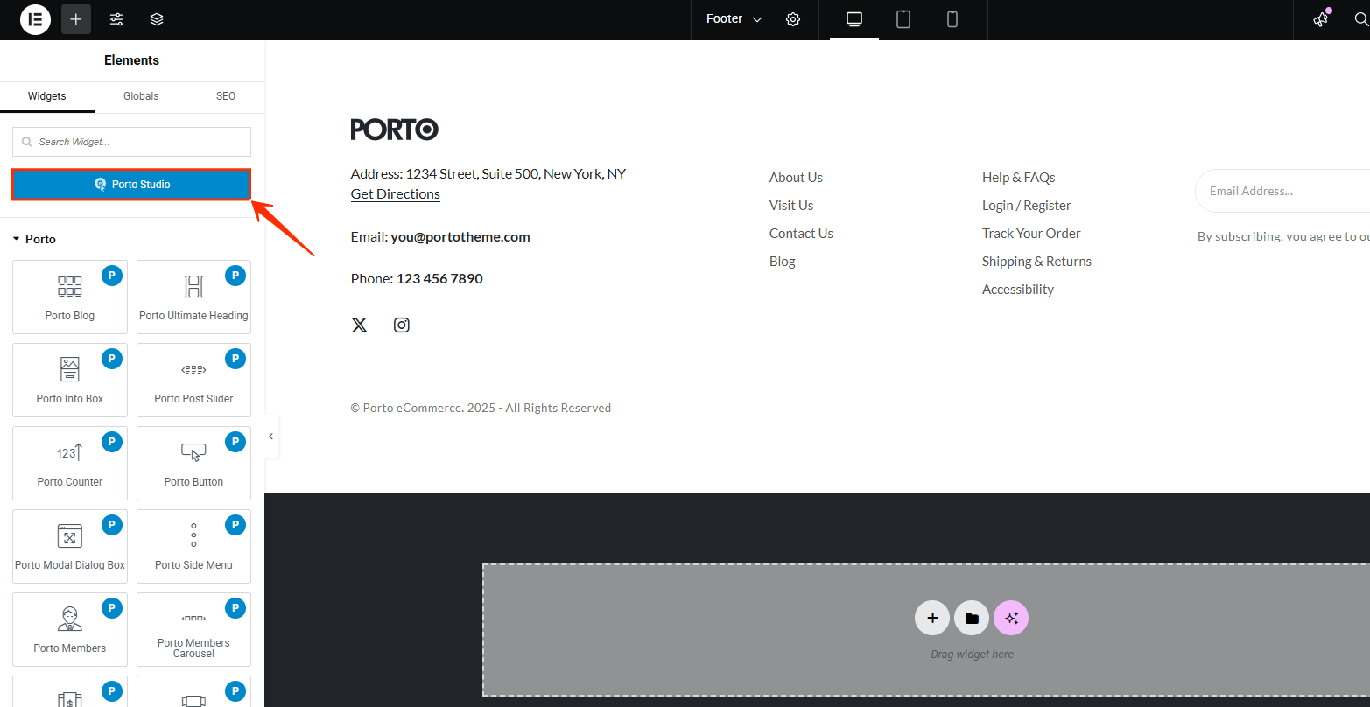This screenshot has width=1370, height=707.
Task: Click the Shipping & Returns link
Action: click(x=1037, y=262)
